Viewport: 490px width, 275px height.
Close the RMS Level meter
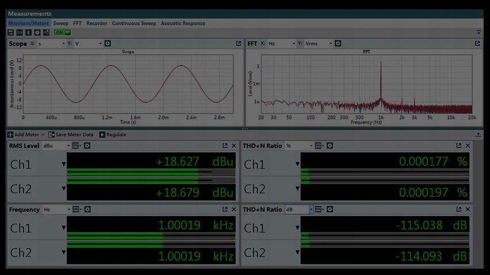234,146
